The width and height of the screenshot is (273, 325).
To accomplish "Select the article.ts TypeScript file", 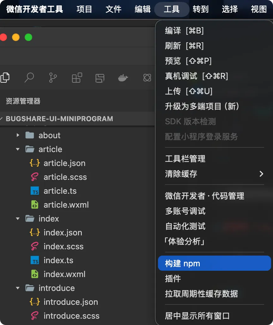I will [60, 191].
